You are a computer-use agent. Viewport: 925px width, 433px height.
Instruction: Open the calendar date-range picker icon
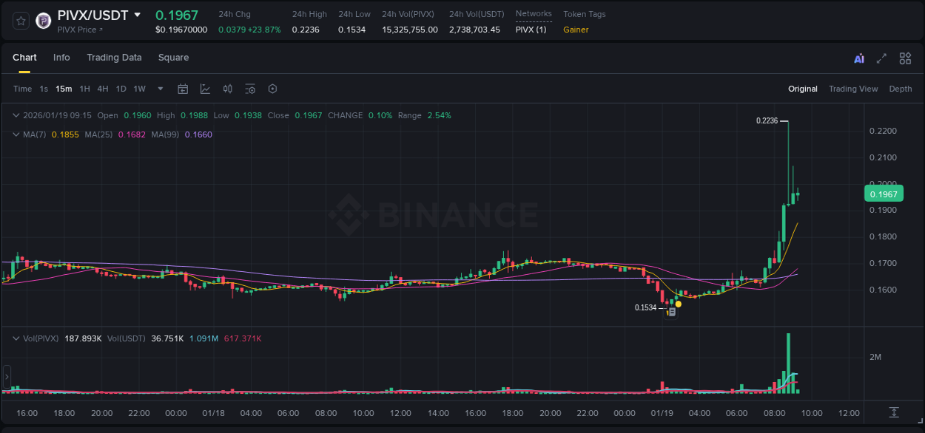point(183,89)
